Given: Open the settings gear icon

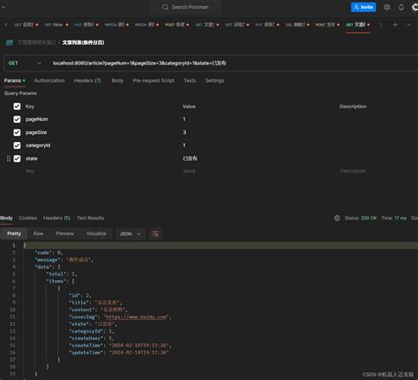Looking at the screenshot, I should tap(387, 7).
